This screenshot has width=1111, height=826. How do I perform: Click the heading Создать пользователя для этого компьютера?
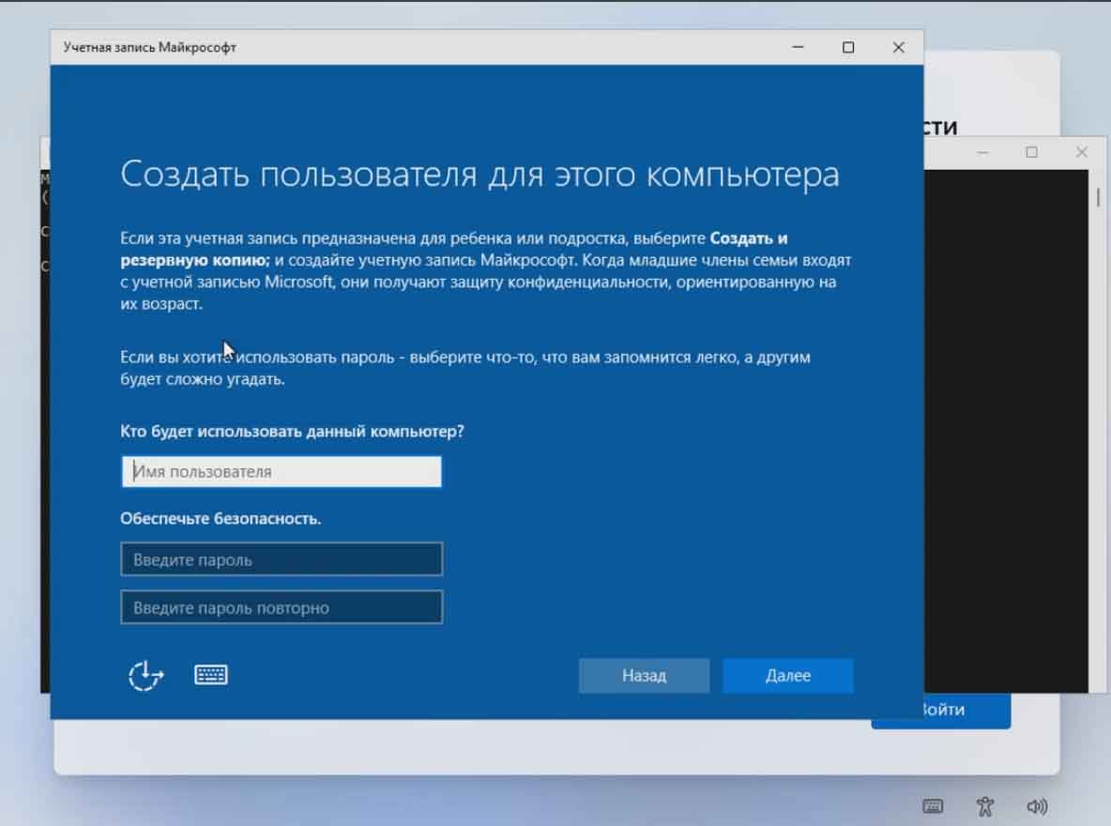coord(479,175)
